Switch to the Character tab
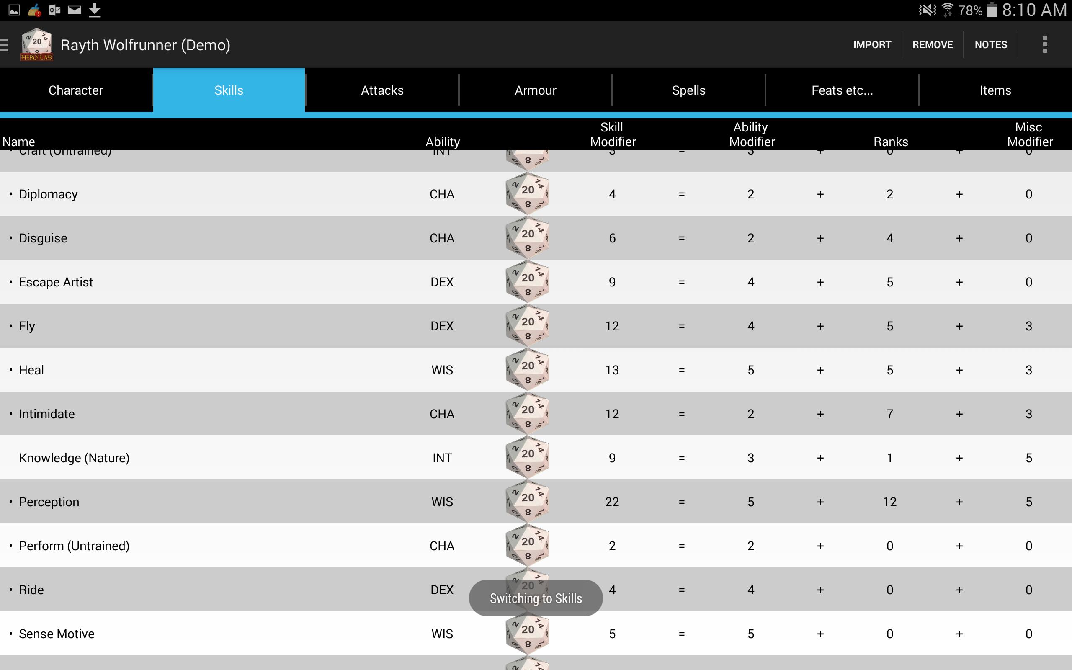Screen dimensions: 1072x670 pos(76,90)
